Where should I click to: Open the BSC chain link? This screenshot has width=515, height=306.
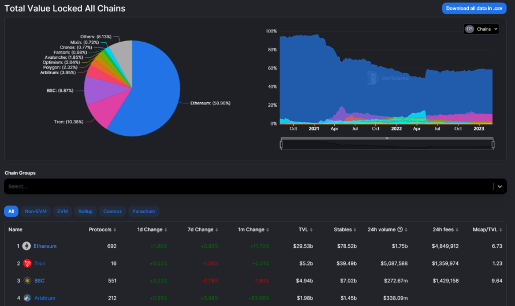[x=39, y=281]
